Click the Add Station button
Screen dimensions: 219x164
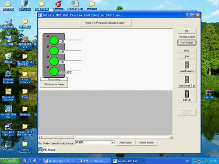(x=125, y=143)
